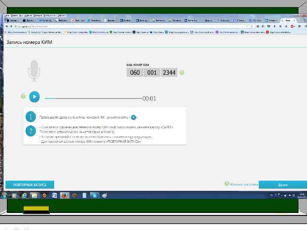Open the Инструменты menu

pos(49,15)
